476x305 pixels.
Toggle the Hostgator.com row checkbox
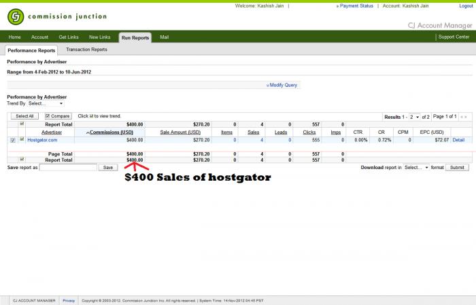[x=13, y=140]
